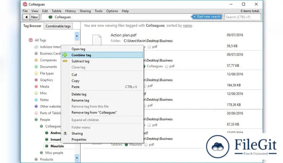The width and height of the screenshot is (283, 163).
Task: Toggle pdf tag checkbox for Action plan.pdf
Action: 149,47
